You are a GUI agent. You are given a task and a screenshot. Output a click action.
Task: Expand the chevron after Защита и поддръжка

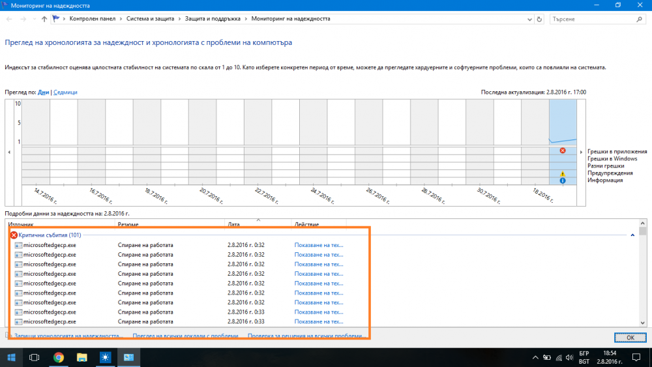coord(246,19)
